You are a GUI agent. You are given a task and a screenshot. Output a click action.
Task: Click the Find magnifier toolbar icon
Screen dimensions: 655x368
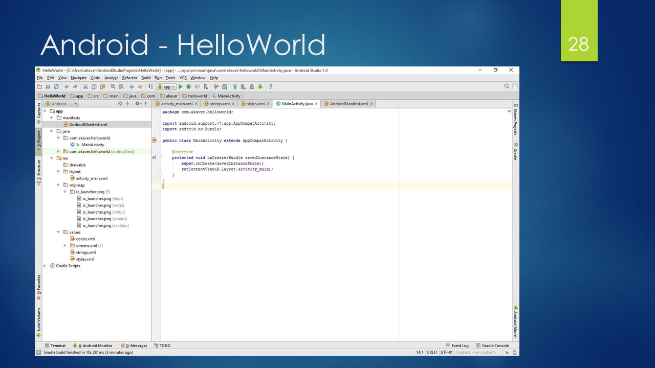tap(113, 87)
